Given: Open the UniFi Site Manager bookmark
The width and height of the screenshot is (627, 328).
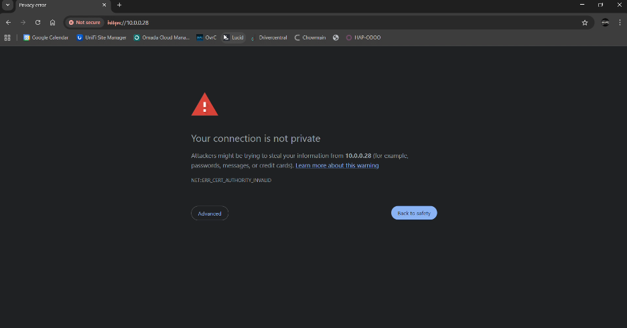Looking at the screenshot, I should click(x=101, y=37).
